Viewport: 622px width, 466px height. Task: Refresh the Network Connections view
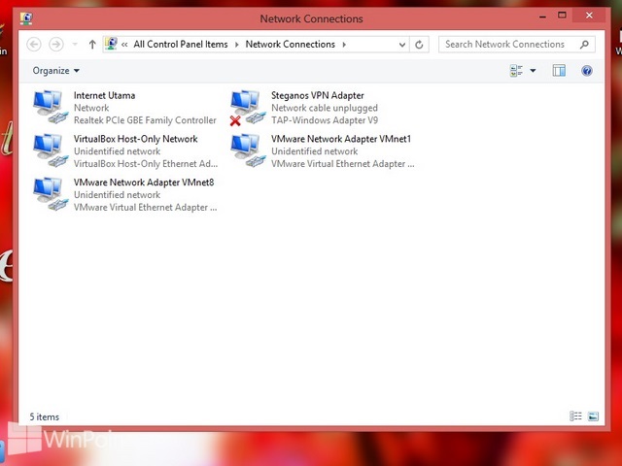419,45
